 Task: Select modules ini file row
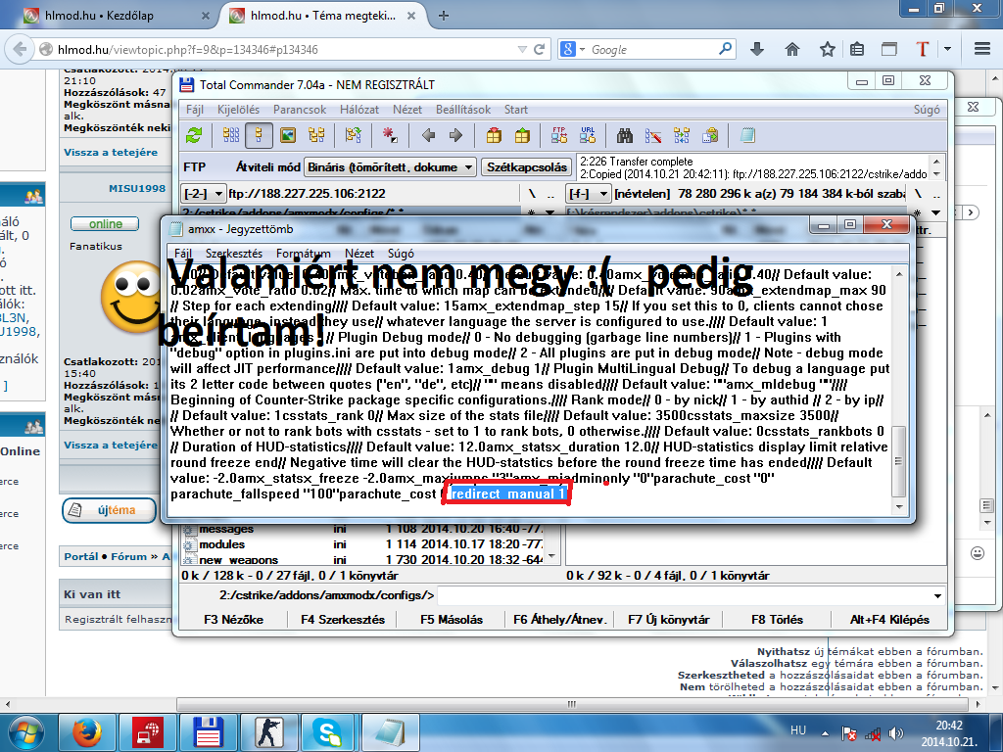362,544
